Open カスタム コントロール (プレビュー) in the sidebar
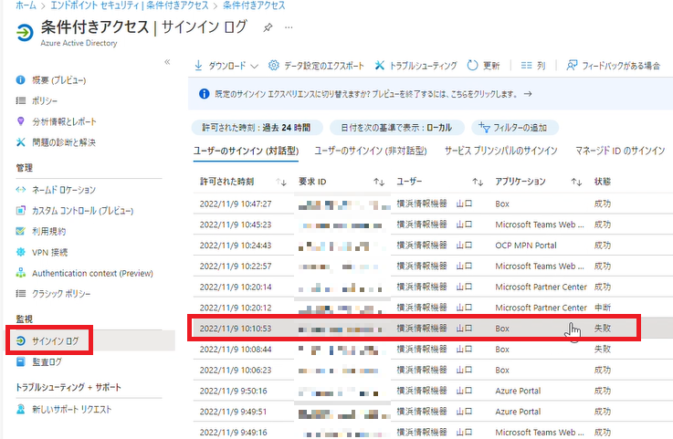 83,211
